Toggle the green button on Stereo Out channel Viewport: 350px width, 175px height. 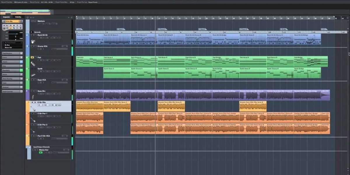coord(41,153)
